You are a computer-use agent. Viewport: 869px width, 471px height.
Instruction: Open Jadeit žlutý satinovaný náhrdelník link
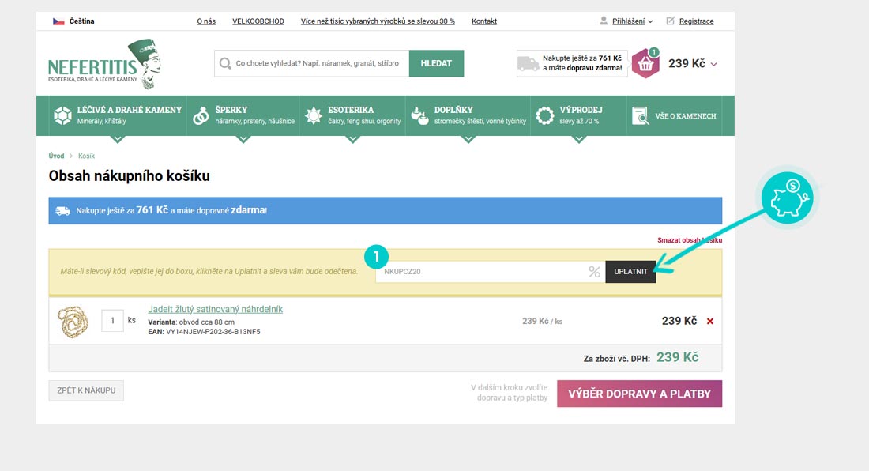(x=215, y=309)
